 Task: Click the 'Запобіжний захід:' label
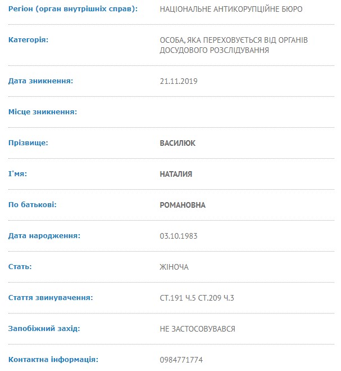tap(44, 328)
